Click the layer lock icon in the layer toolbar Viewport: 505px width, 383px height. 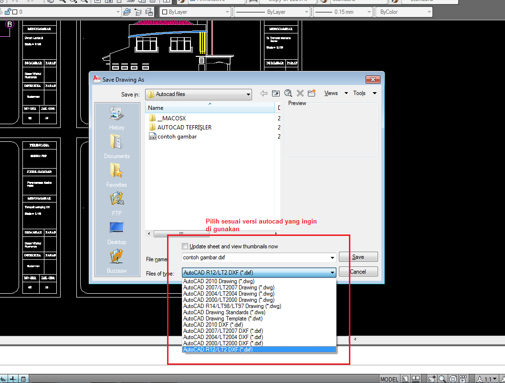tap(8, 12)
